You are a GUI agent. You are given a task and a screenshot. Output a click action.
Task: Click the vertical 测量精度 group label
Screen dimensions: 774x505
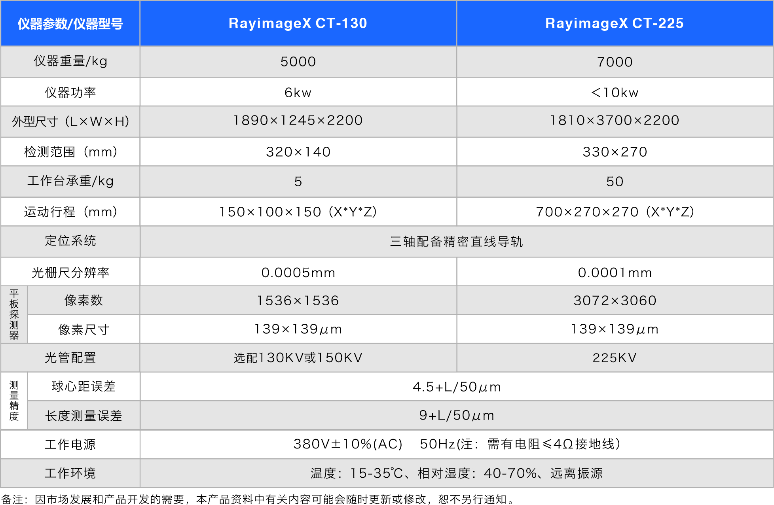coord(14,401)
